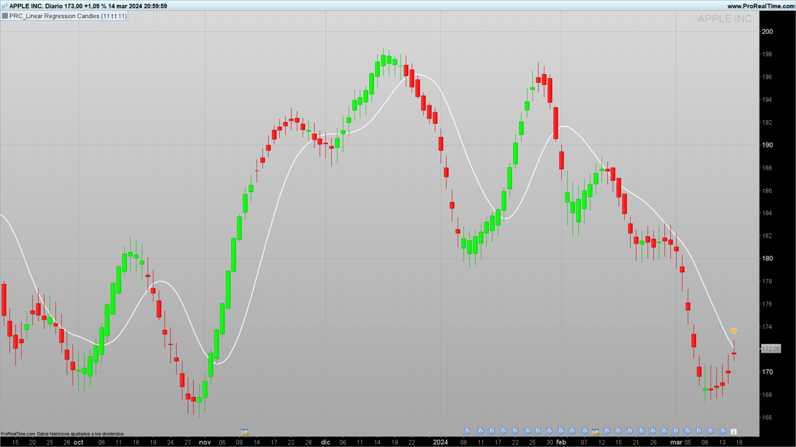Click the information icon at the chart's bottom right
This screenshot has width=796, height=447.
click(x=734, y=431)
